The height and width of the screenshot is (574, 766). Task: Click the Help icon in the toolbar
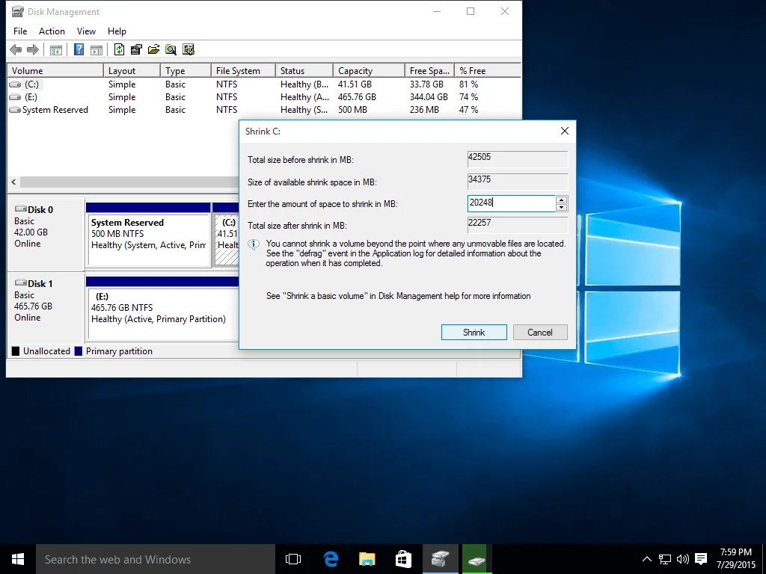78,49
